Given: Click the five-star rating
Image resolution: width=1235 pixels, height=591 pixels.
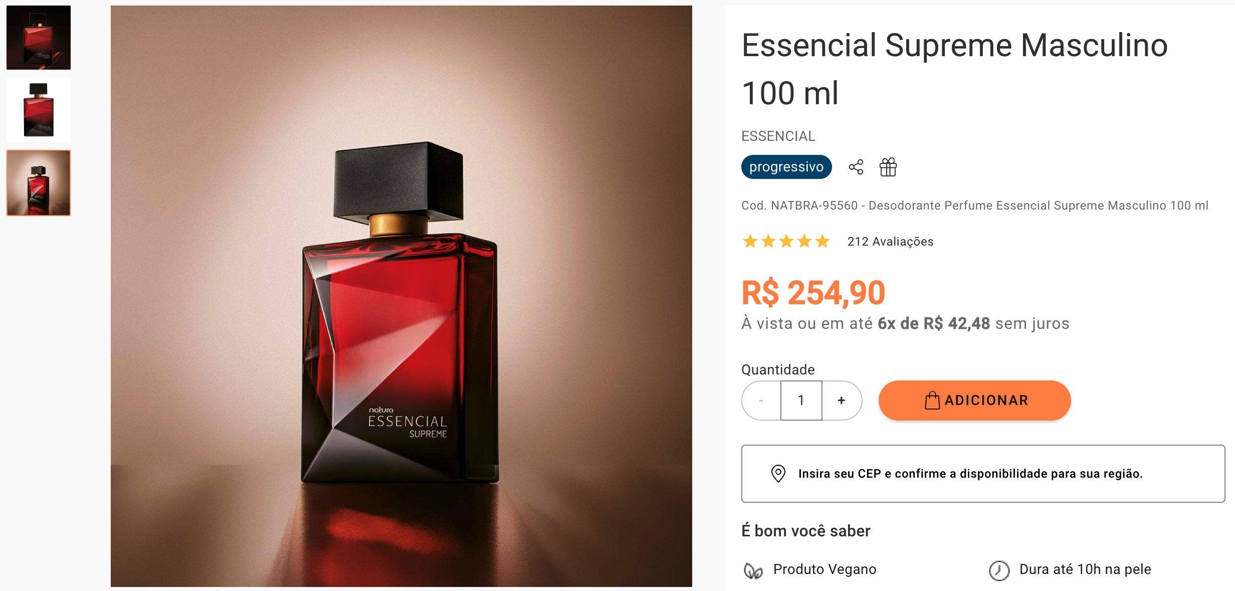Looking at the screenshot, I should tap(786, 242).
